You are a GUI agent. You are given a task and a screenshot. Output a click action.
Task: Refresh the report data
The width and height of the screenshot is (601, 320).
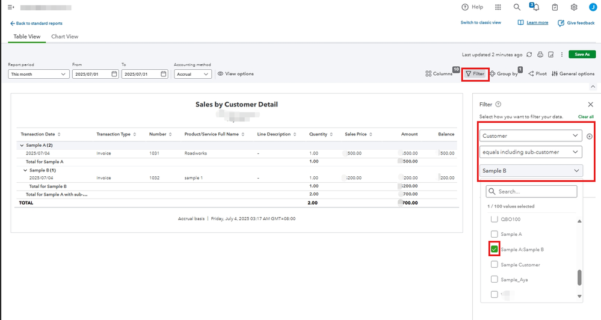(529, 54)
